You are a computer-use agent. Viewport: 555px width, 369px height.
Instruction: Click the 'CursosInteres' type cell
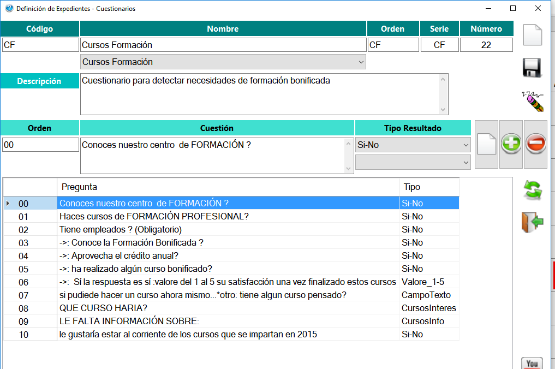click(x=429, y=308)
